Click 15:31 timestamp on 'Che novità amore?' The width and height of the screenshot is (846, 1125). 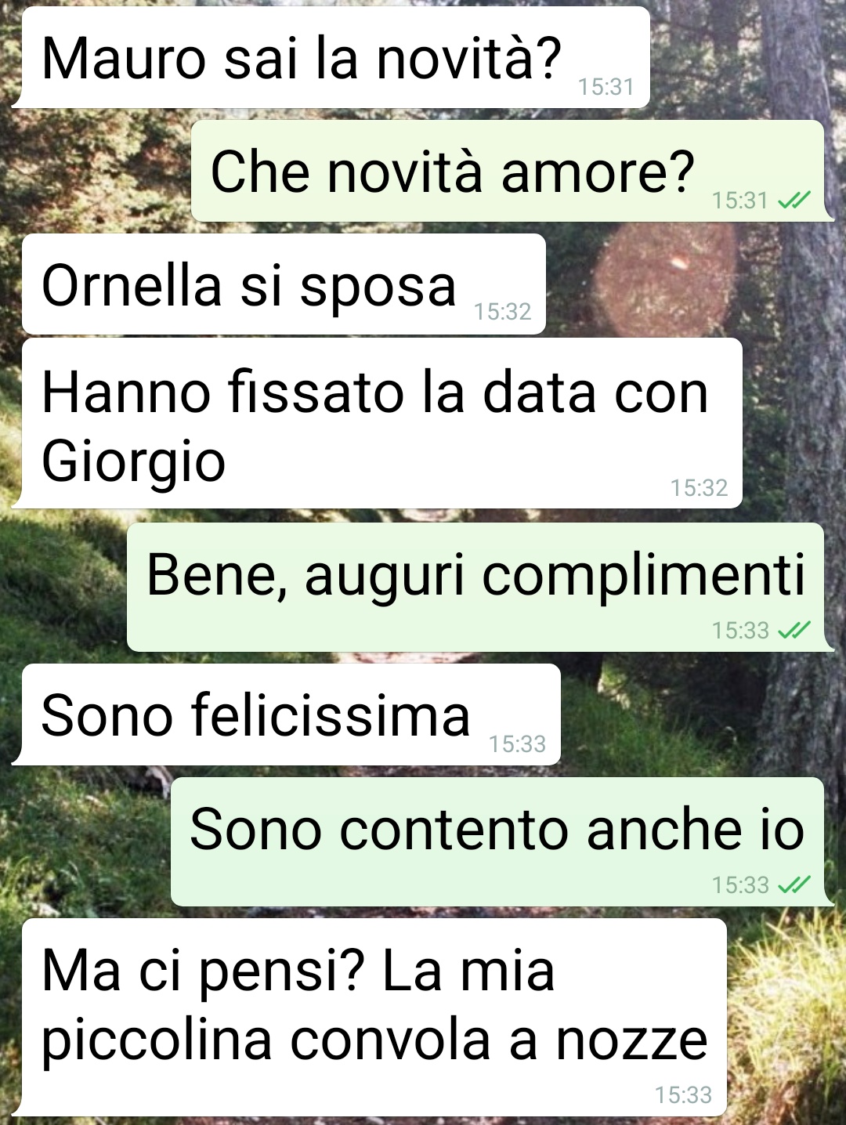coord(740,201)
